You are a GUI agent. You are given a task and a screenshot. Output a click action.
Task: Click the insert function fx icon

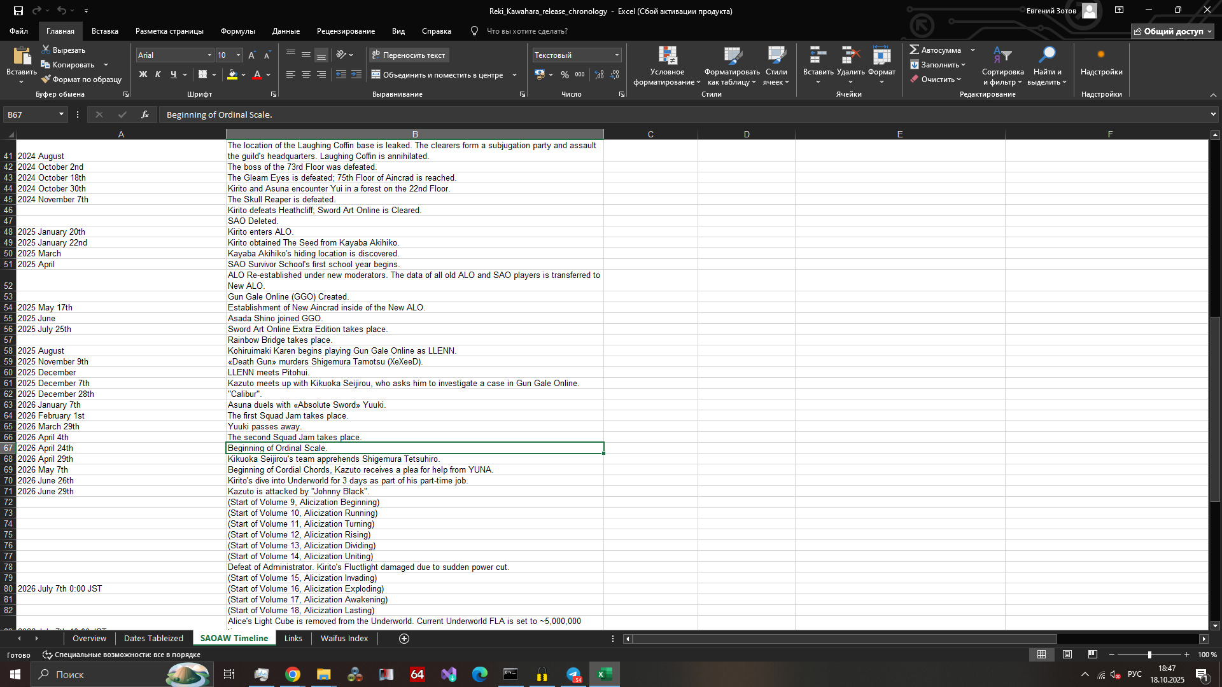pos(145,114)
